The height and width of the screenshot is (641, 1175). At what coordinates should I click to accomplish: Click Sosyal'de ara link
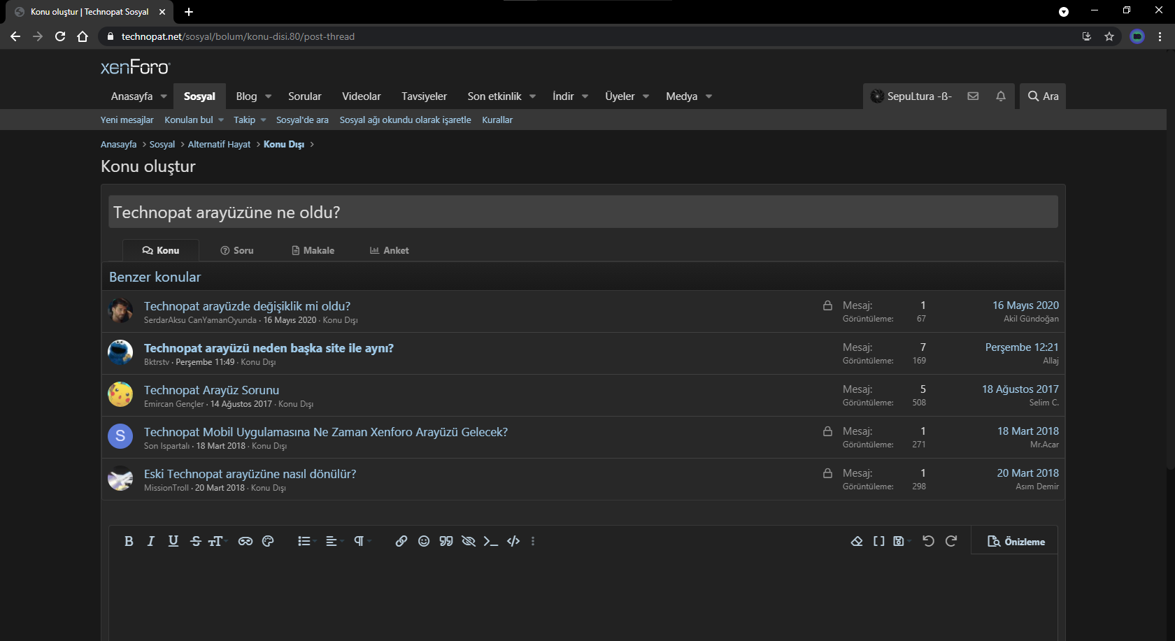[x=302, y=120]
